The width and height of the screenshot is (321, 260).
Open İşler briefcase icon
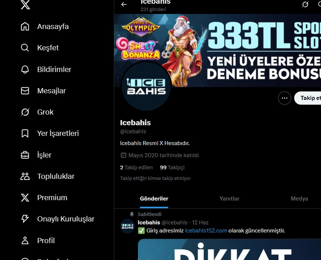(x=25, y=155)
